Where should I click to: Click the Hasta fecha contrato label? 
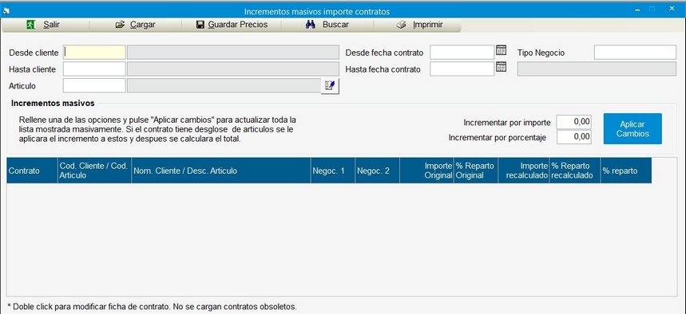click(383, 69)
